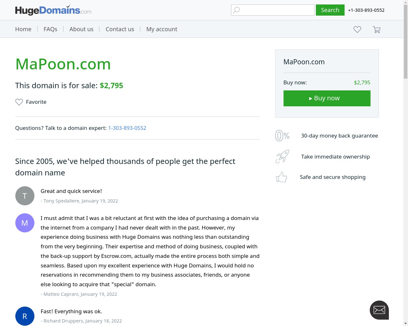Click the wishlist heart icon in header
This screenshot has width=408, height=326.
tap(357, 30)
